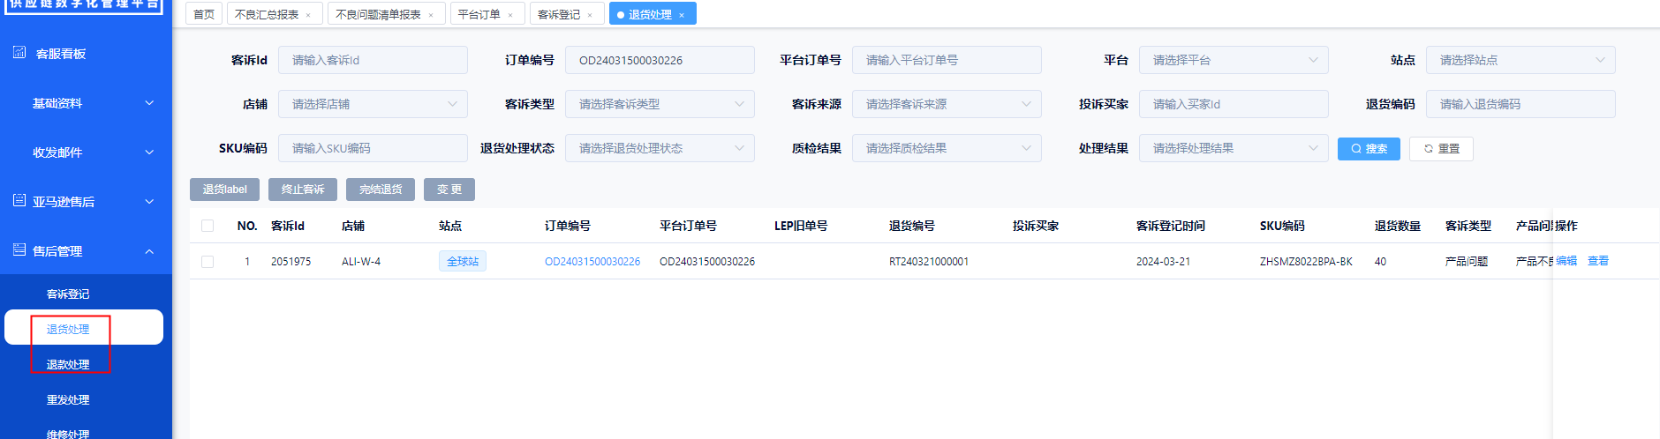The image size is (1660, 439).
Task: Select 退款处理 in the sidebar submenu
Action: click(x=68, y=364)
